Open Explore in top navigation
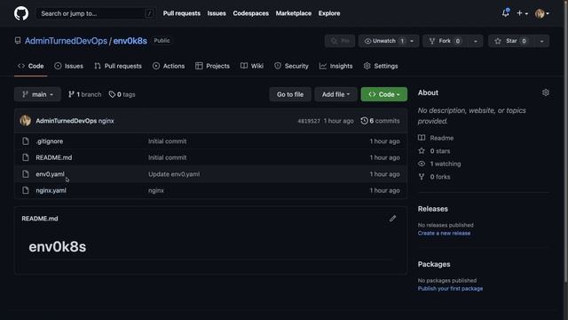 coord(329,13)
